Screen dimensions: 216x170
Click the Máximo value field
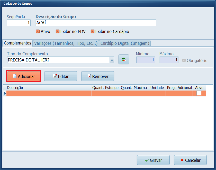pyautogui.click(x=168, y=59)
